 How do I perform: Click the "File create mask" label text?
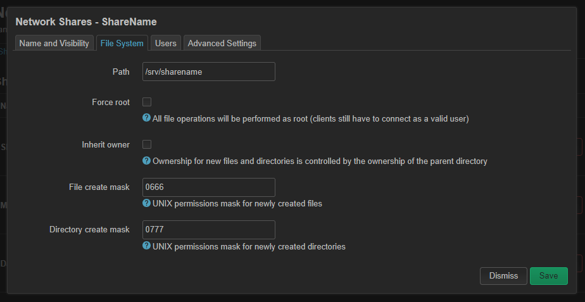click(x=99, y=187)
